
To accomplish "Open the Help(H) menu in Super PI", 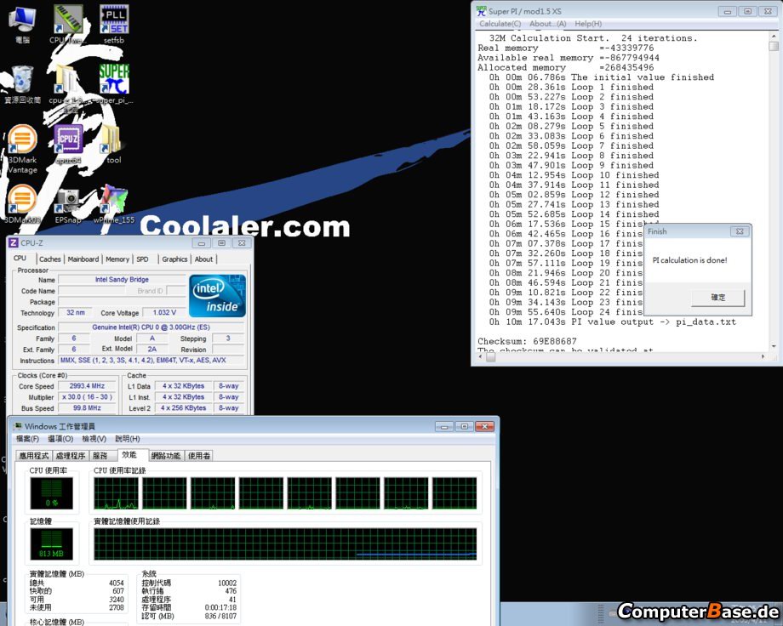I will (x=587, y=24).
